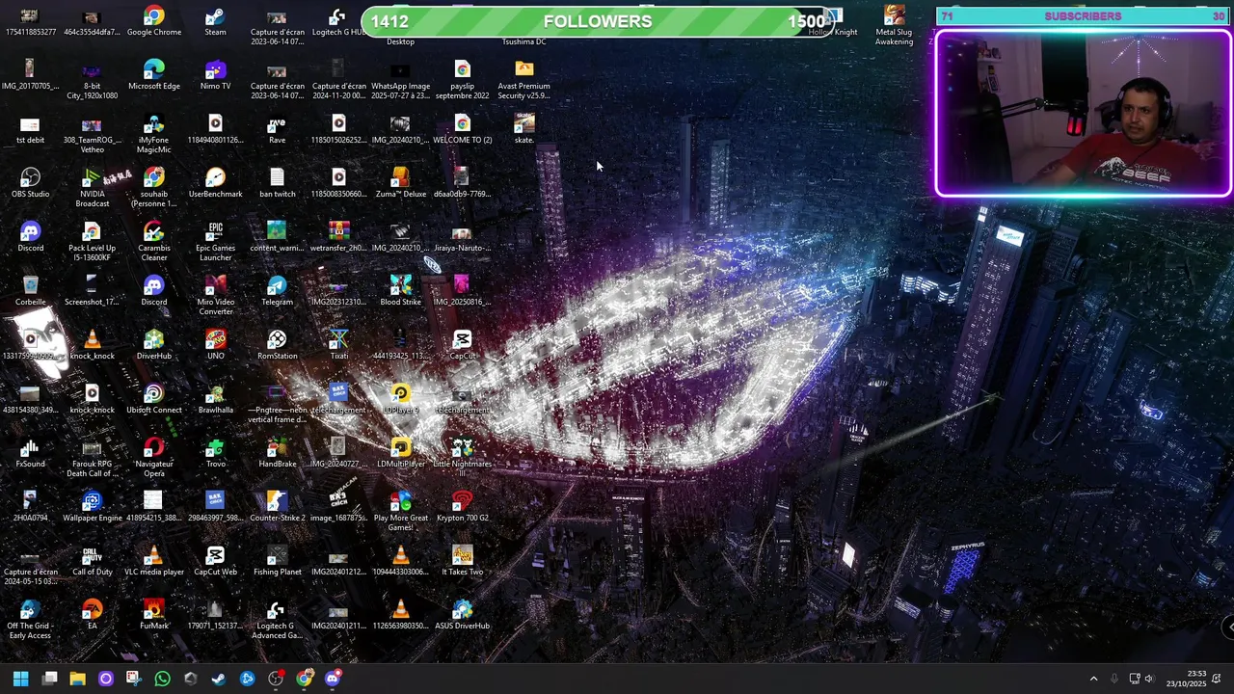Screen dimensions: 1234x694
Task: Open Off The Grid Early Access
Action: tap(31, 621)
